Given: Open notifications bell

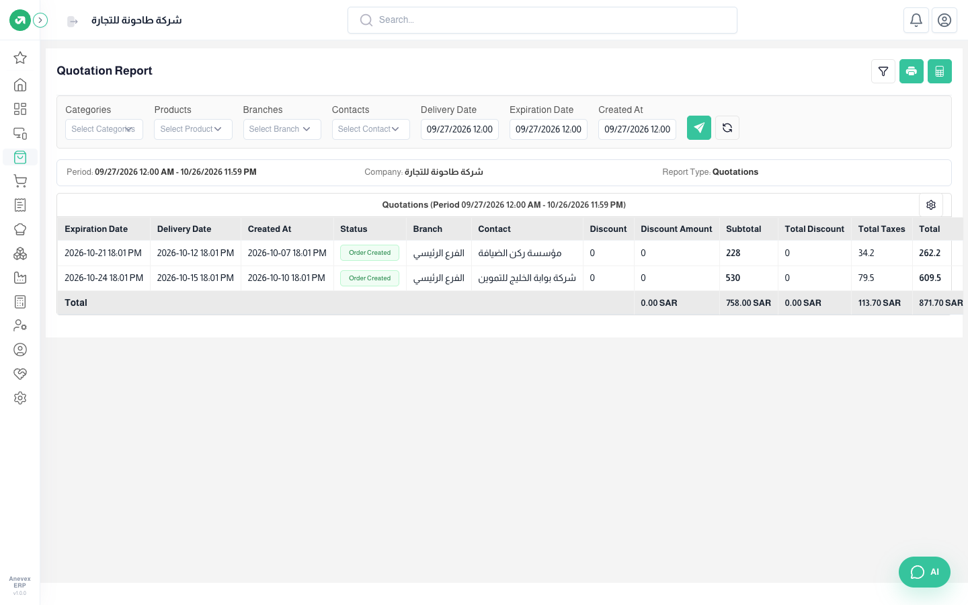Looking at the screenshot, I should pyautogui.click(x=916, y=20).
